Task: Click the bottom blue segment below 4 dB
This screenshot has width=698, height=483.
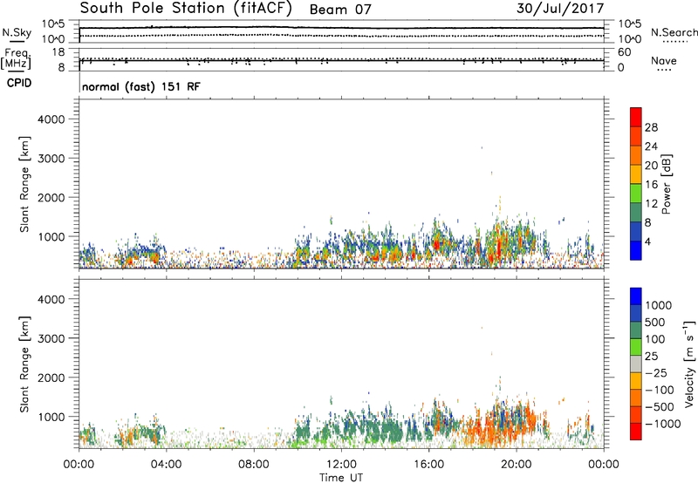Action: click(636, 250)
